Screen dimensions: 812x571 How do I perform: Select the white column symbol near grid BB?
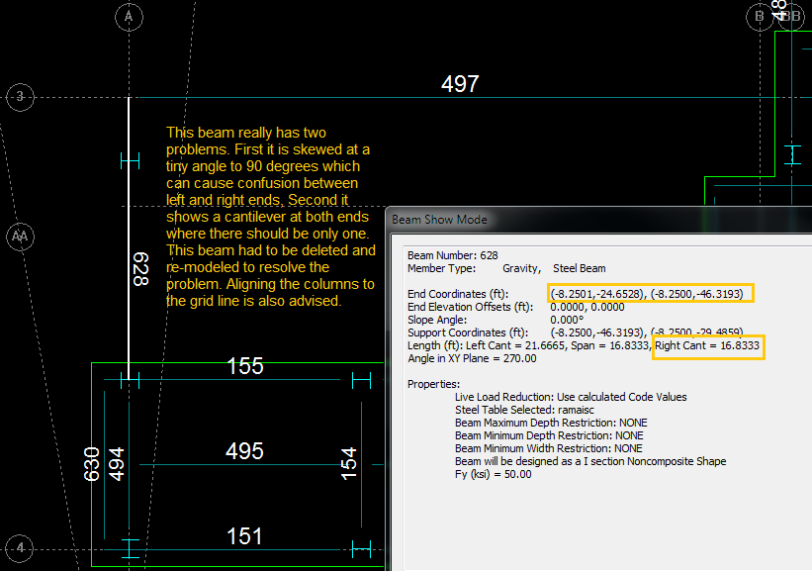click(790, 154)
